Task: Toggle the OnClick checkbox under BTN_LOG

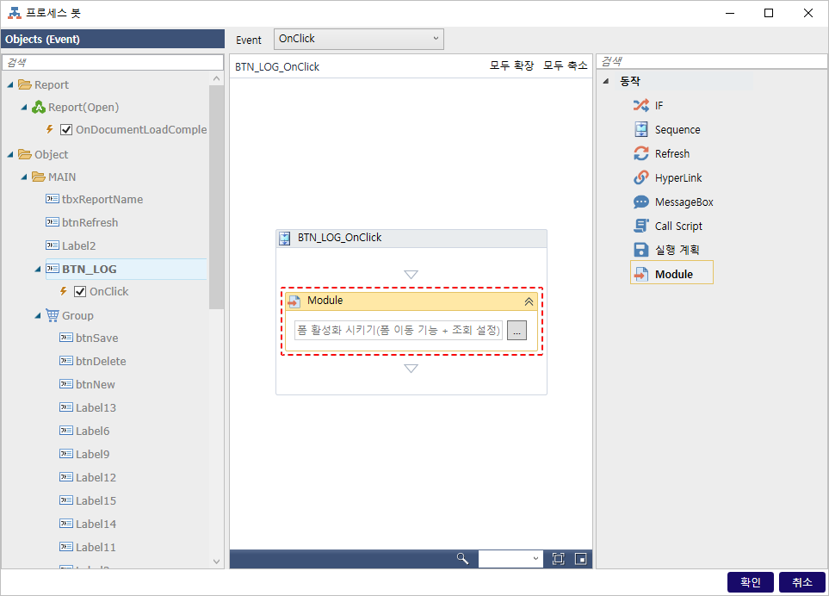Action: (x=80, y=292)
